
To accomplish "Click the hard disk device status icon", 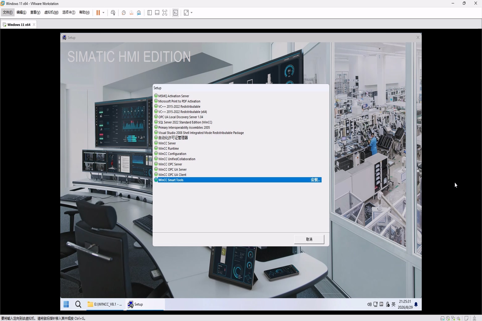I will coord(442,318).
